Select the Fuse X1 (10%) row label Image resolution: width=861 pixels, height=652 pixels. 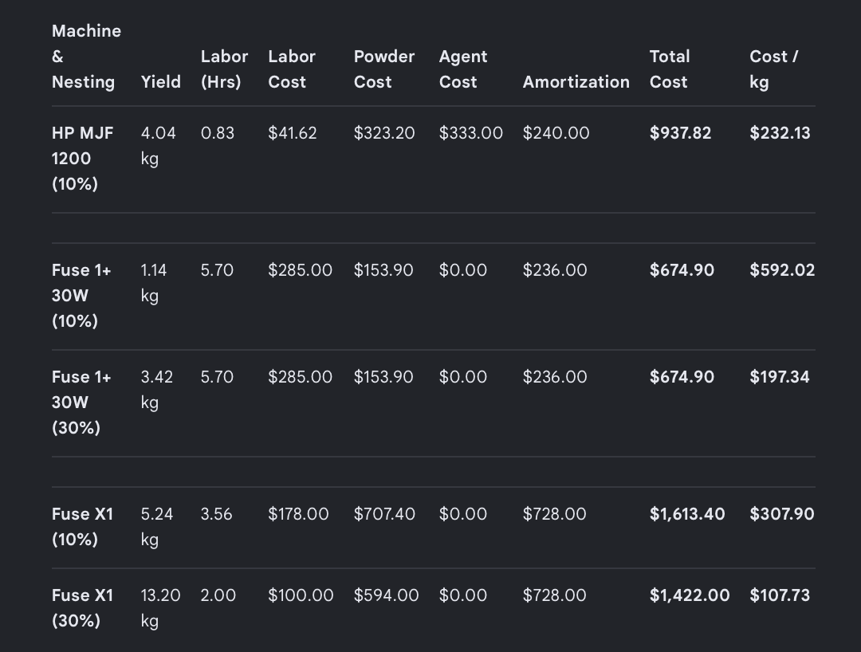[82, 527]
